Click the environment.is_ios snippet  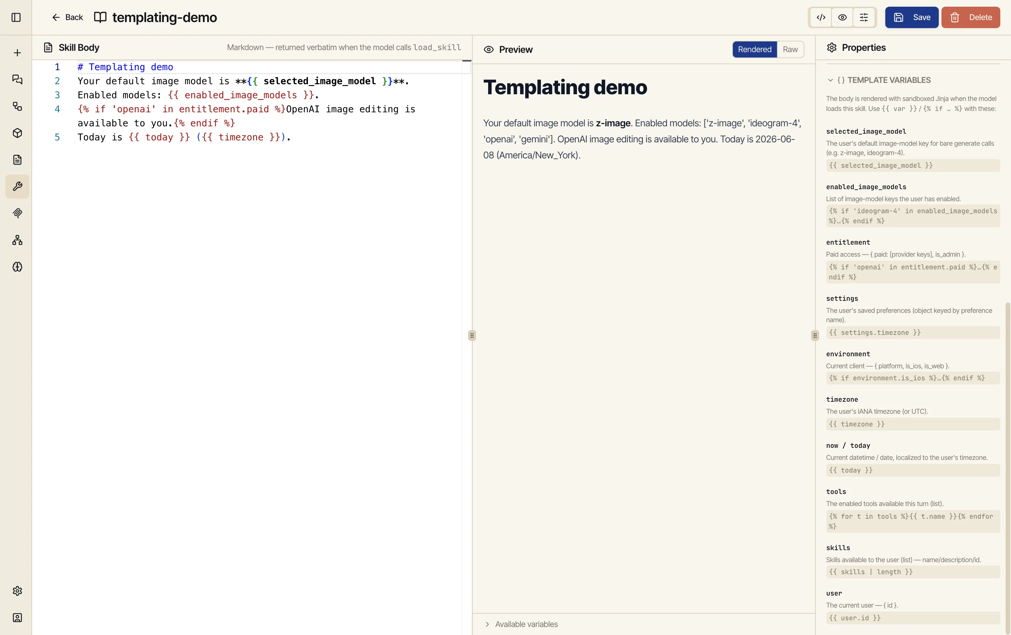click(913, 378)
